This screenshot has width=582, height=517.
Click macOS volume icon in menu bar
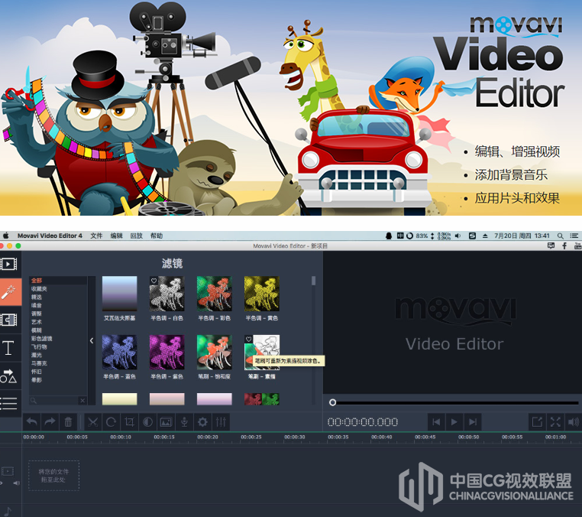(458, 236)
